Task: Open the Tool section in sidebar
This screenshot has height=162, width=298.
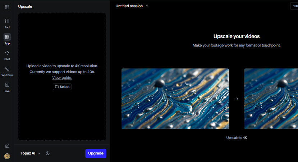Action: [x=7, y=24]
